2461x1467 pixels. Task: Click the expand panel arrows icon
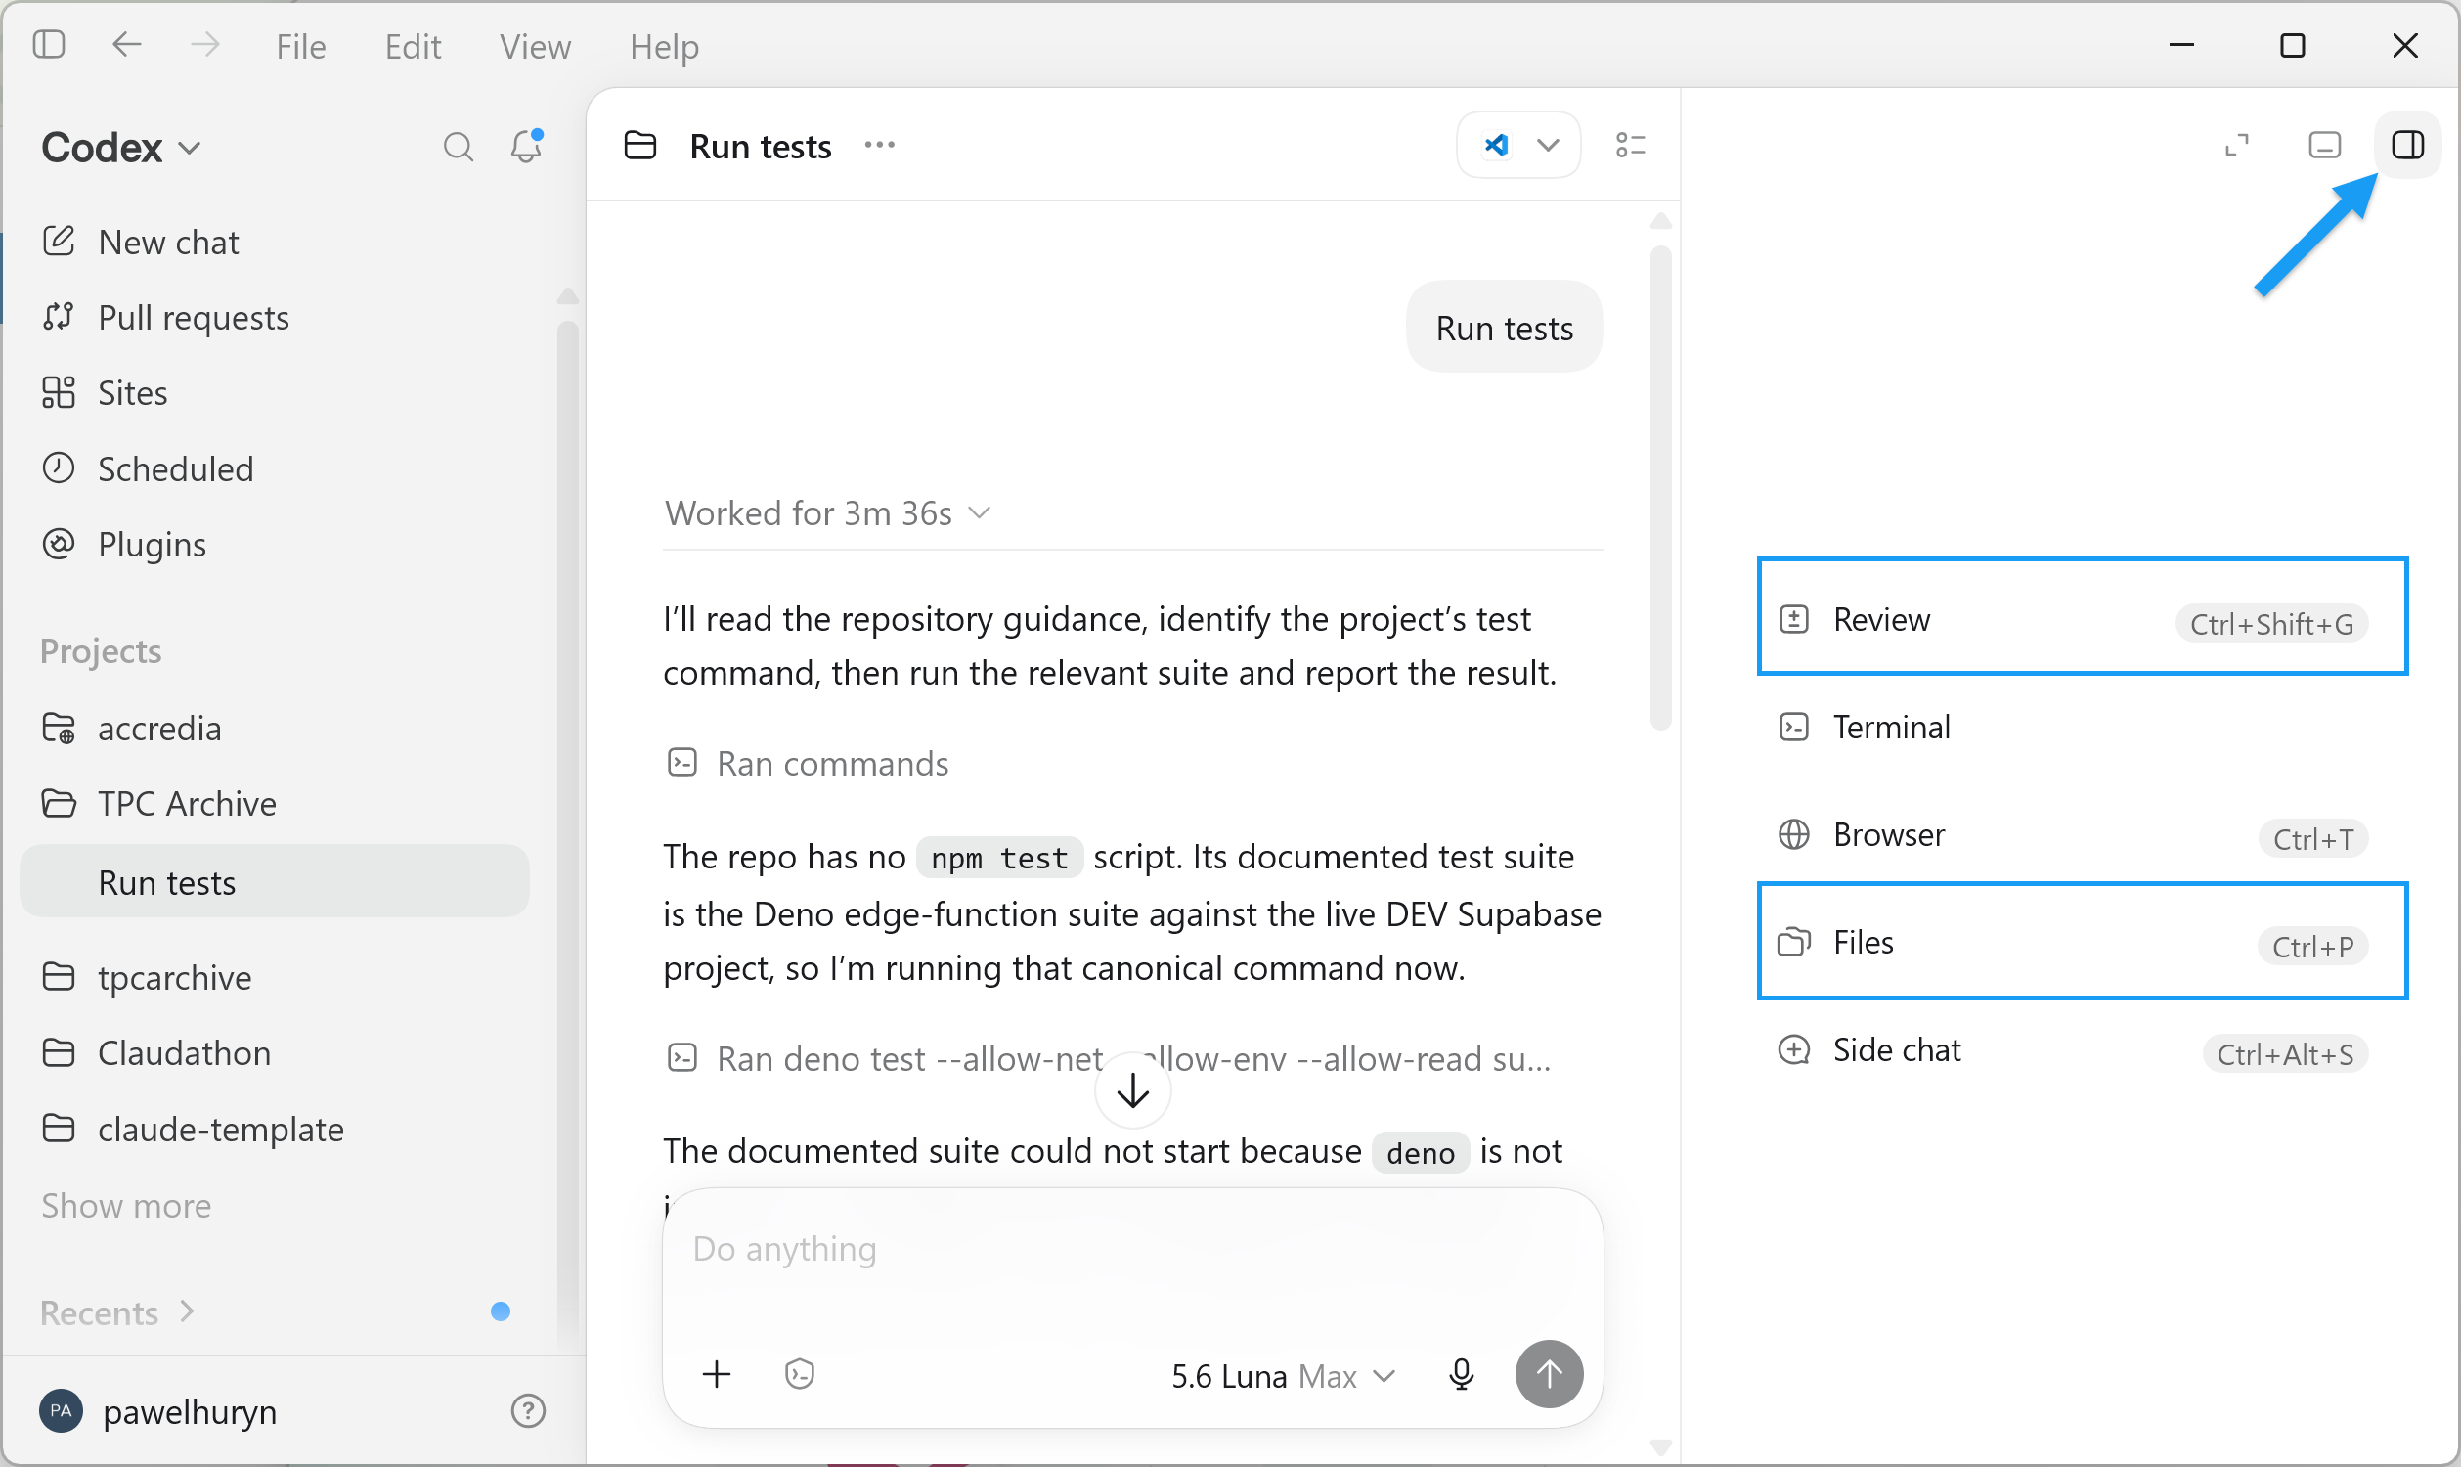2237,146
